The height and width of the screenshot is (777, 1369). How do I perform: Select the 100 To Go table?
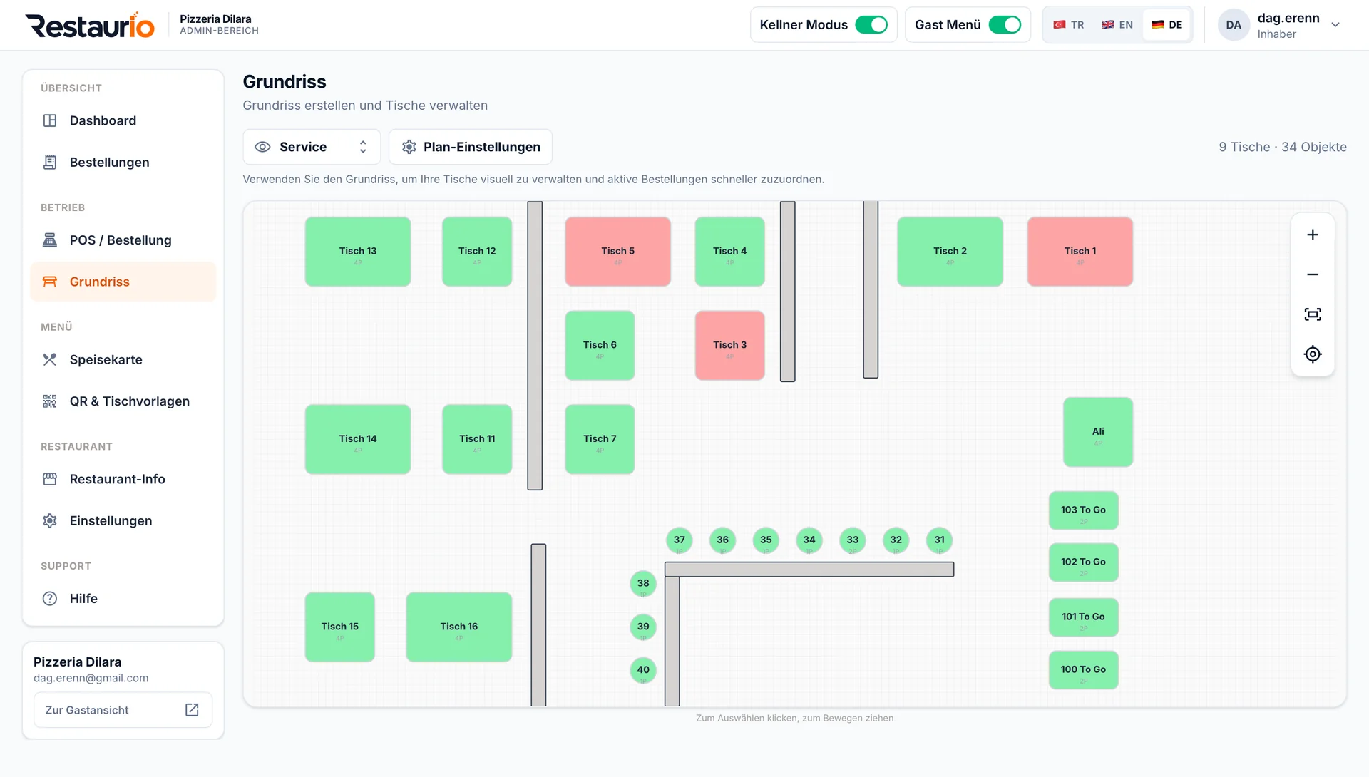(x=1083, y=671)
